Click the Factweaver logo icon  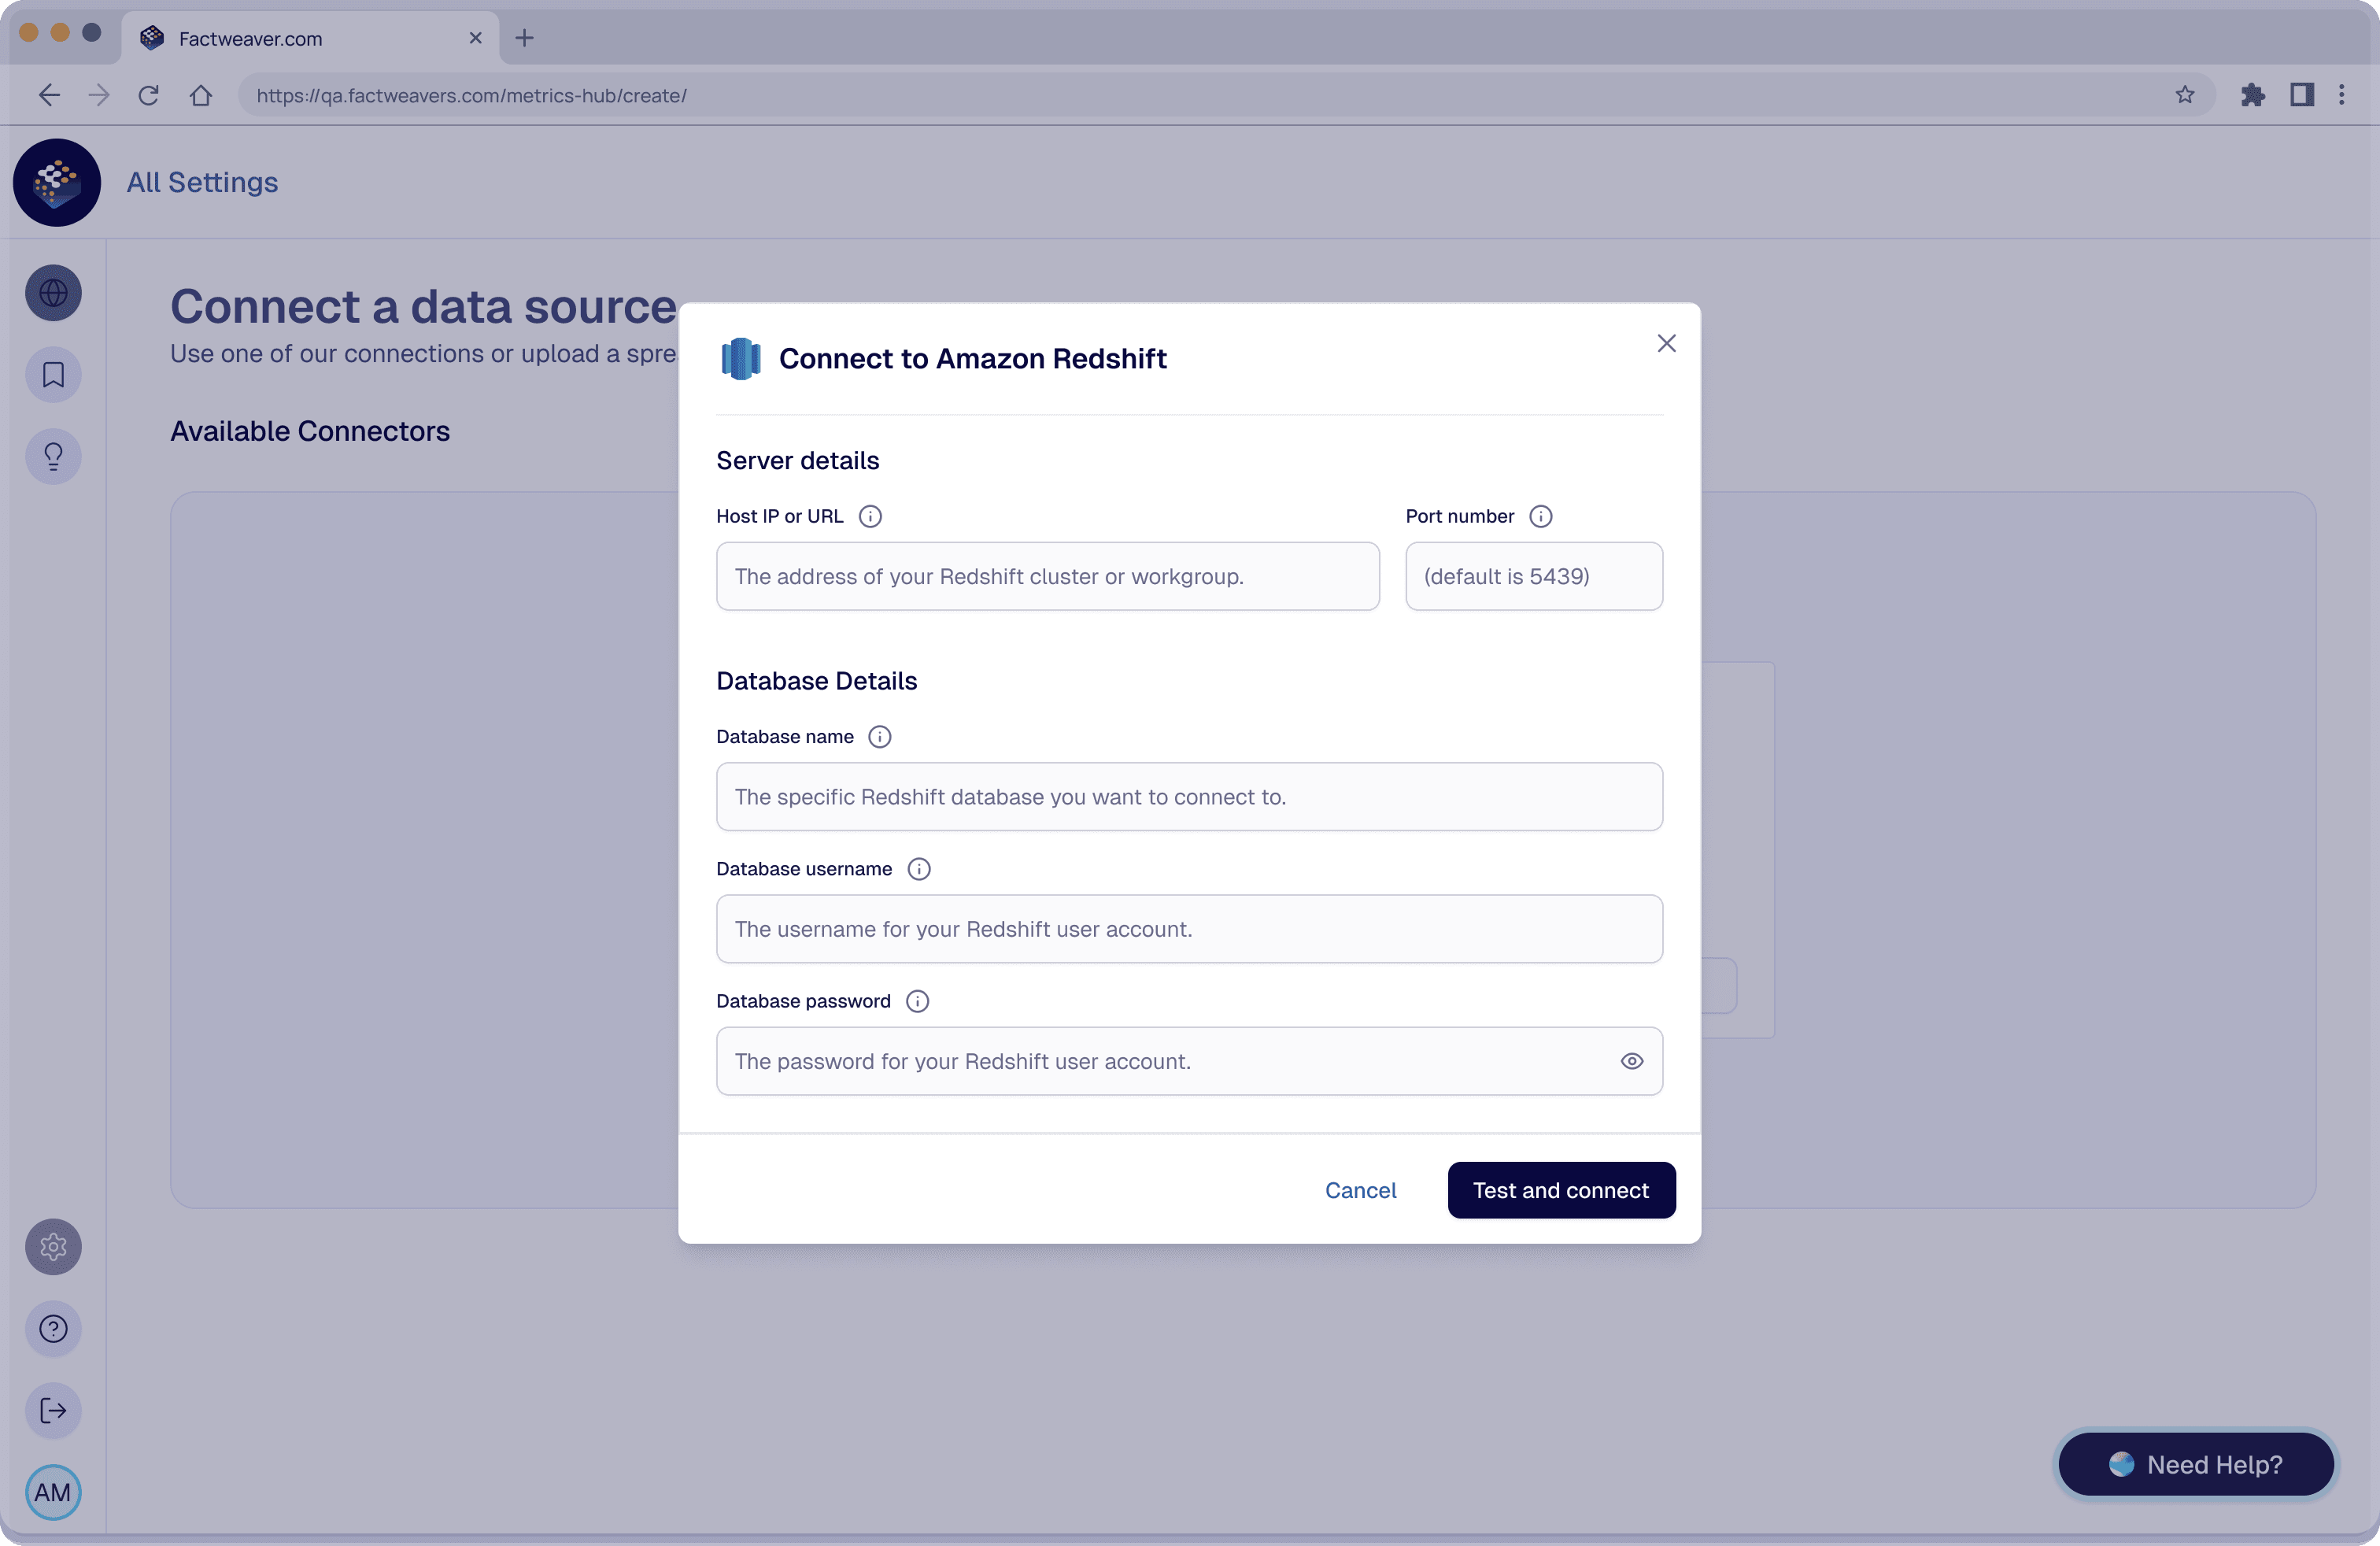point(57,182)
